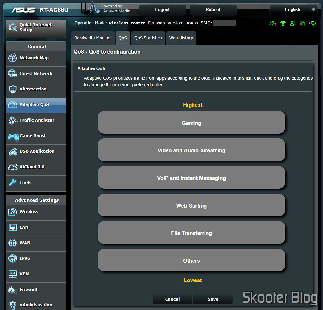Open the Web History tab
323x310 pixels.
(x=181, y=38)
